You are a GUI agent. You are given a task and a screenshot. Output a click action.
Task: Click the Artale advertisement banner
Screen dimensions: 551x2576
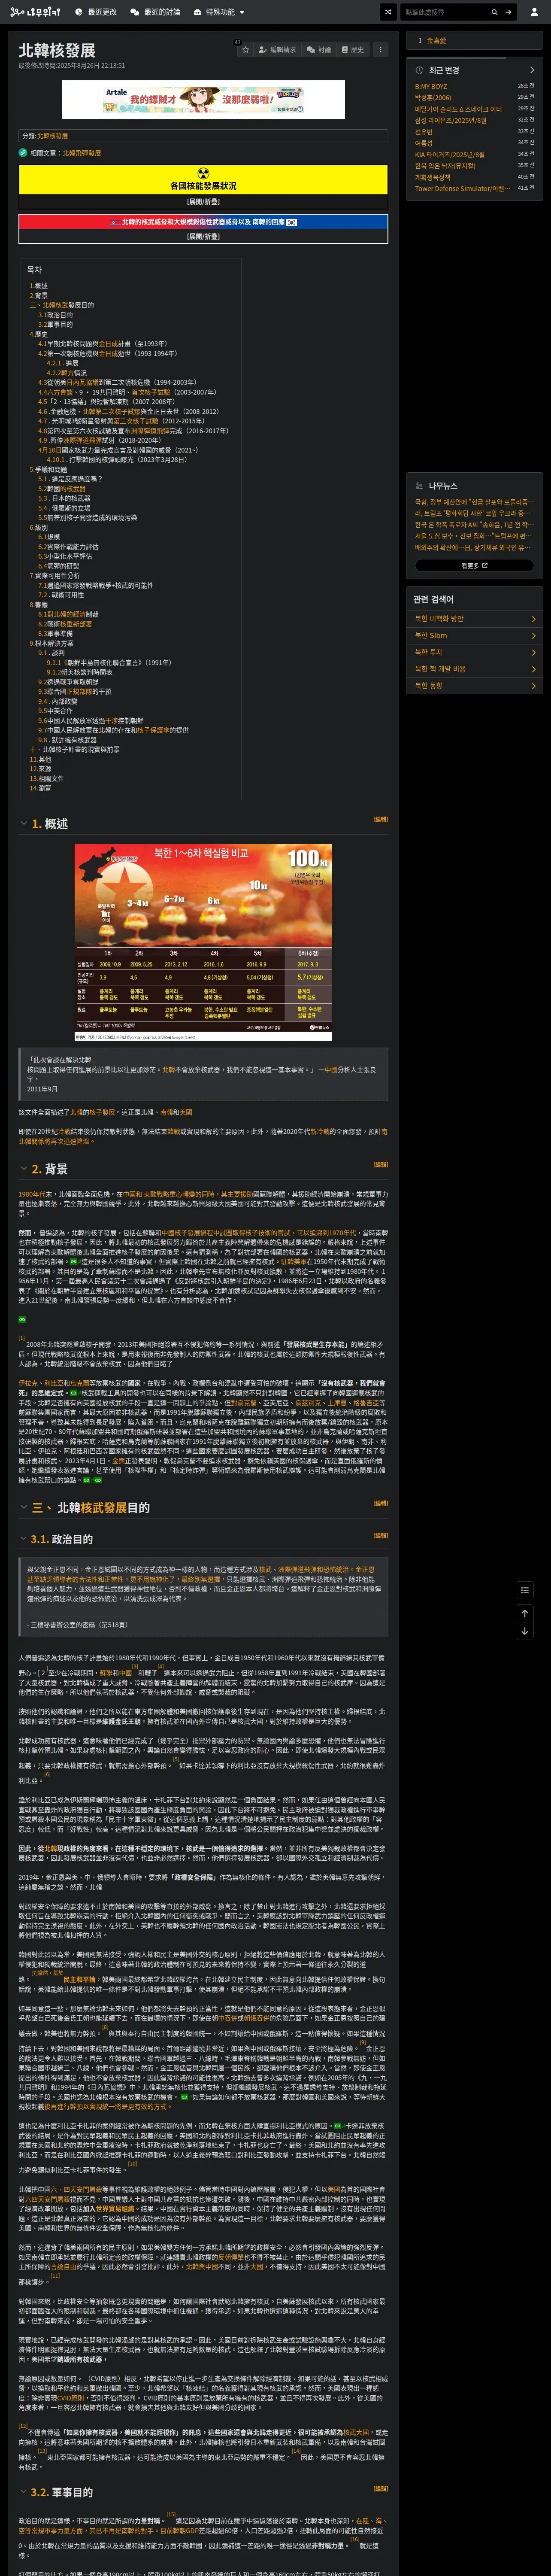pos(203,99)
